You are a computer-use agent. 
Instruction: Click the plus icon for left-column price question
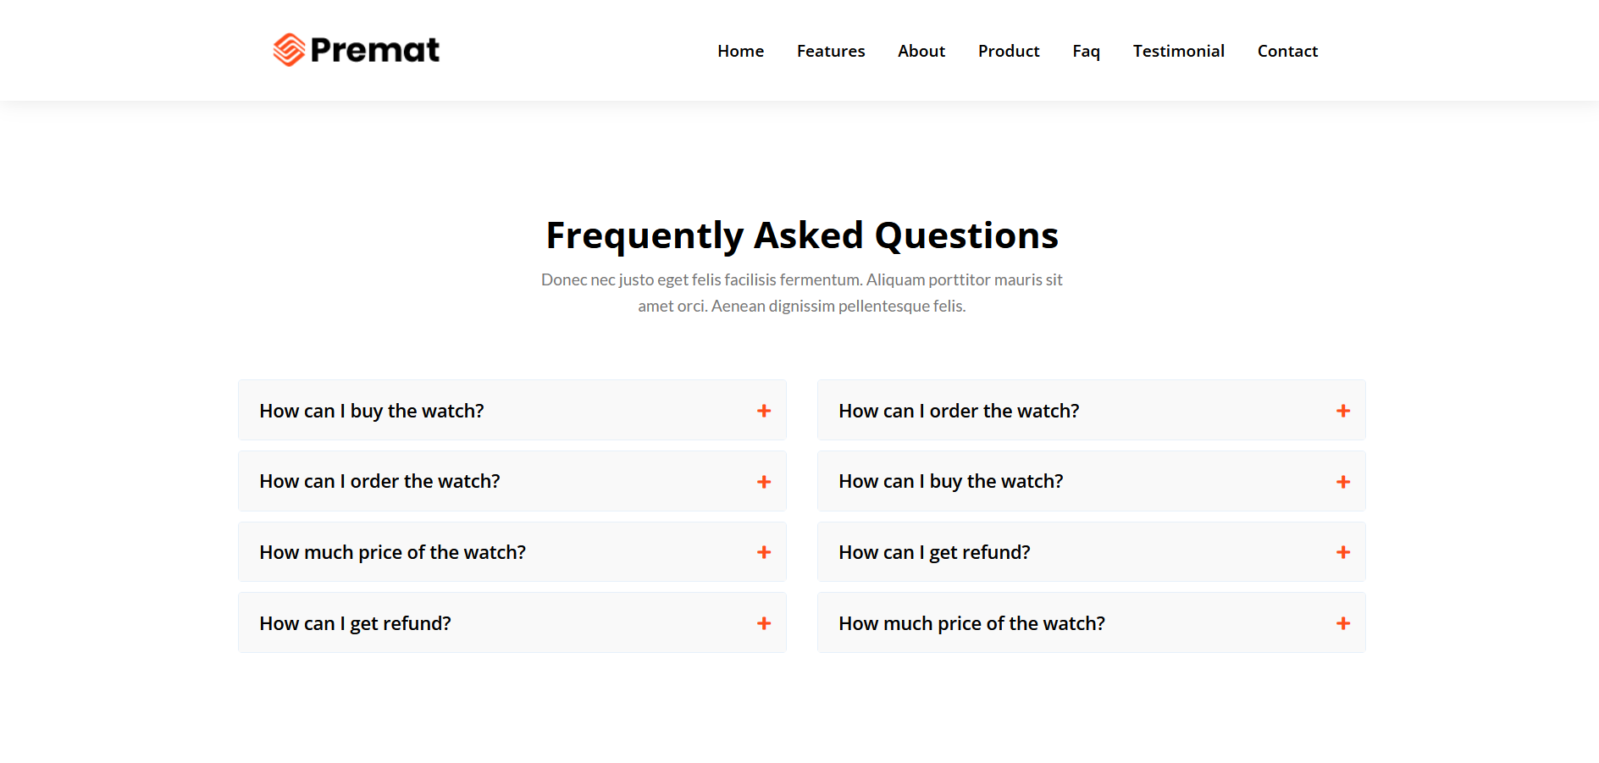click(x=763, y=552)
